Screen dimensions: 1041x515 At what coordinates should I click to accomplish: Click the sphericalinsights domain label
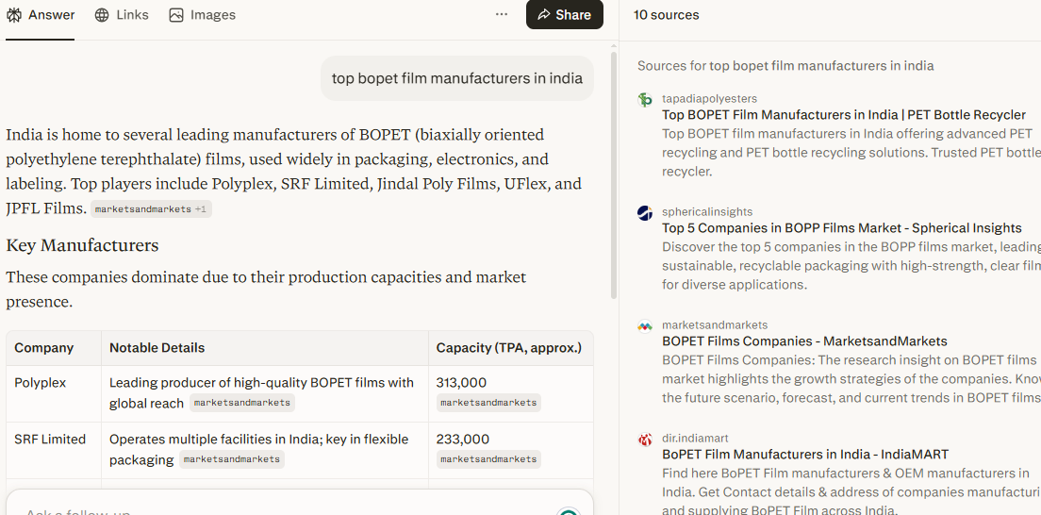pos(707,212)
